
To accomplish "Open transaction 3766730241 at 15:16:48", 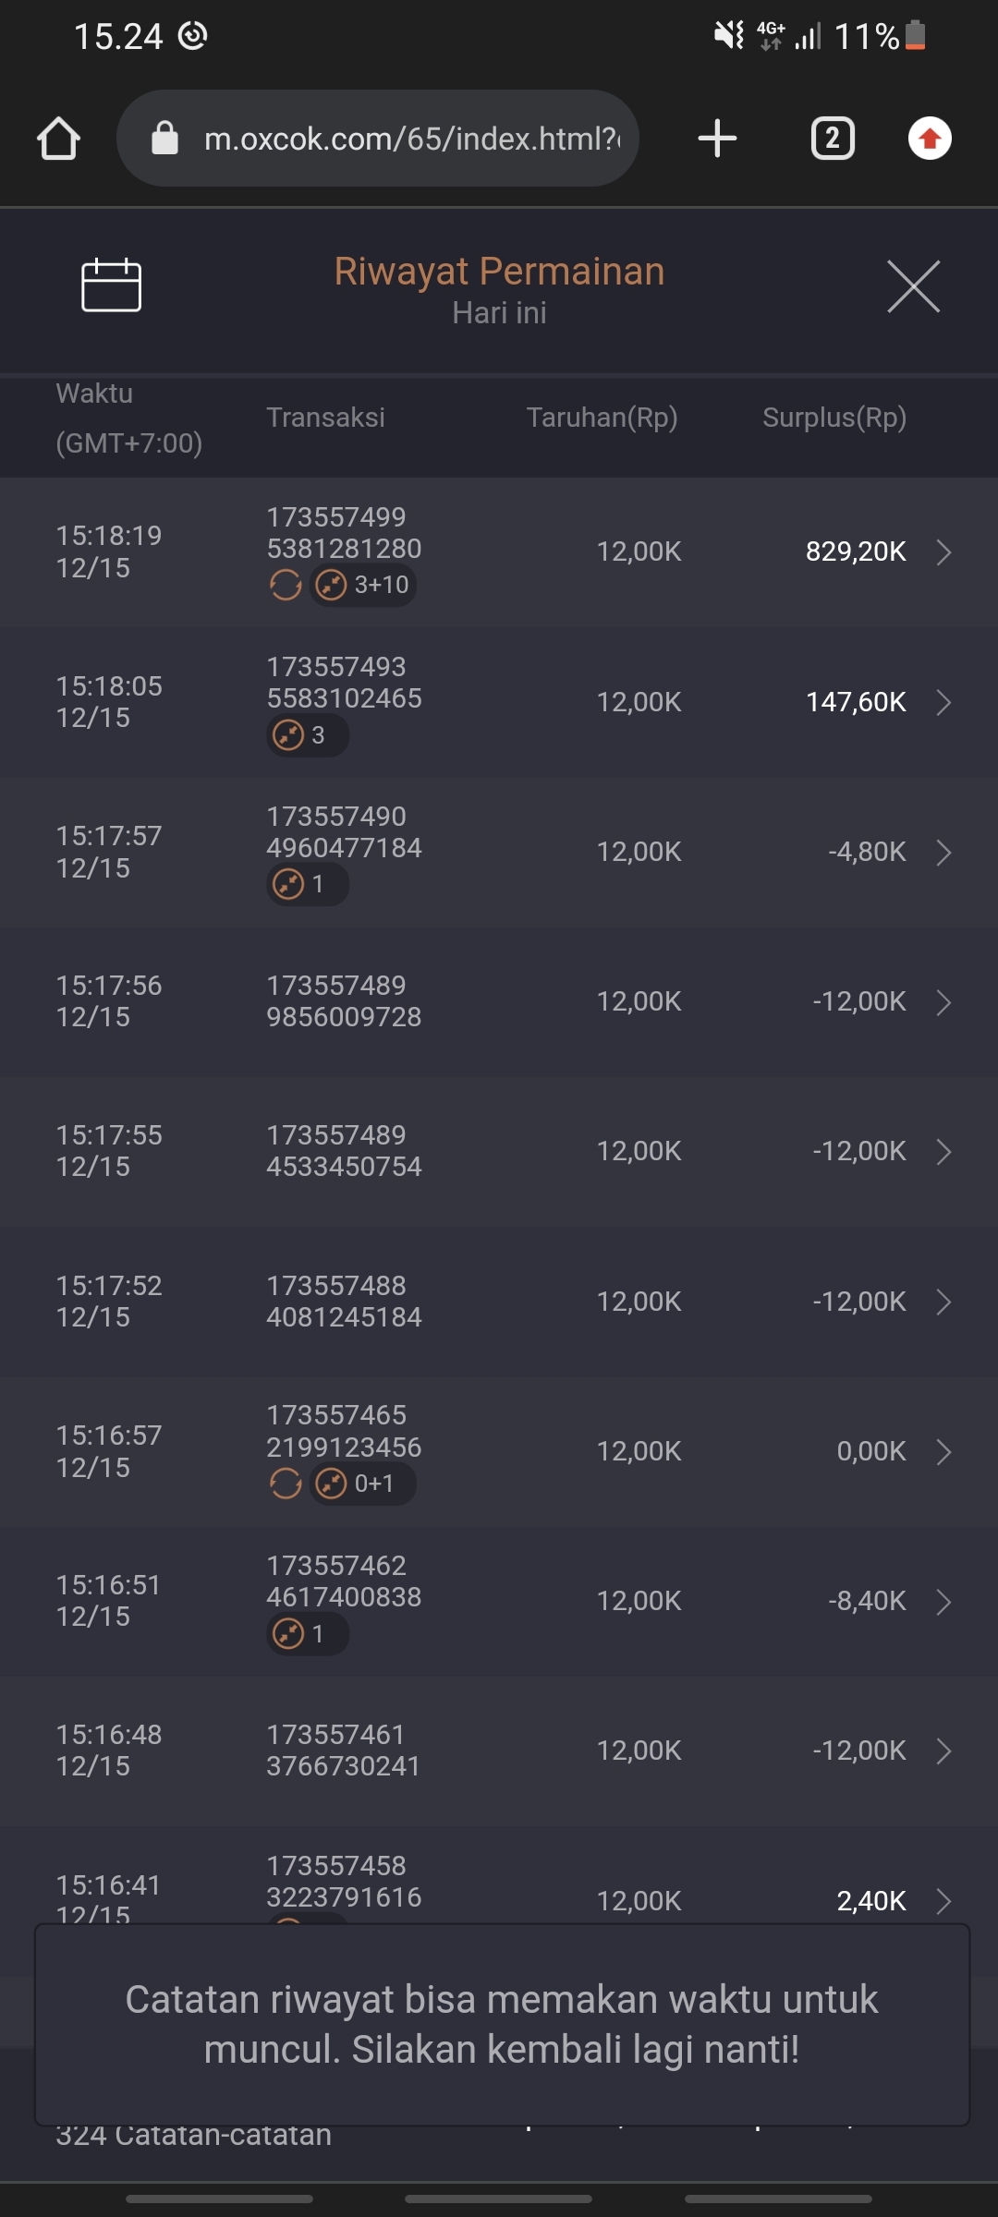I will (344, 1751).
